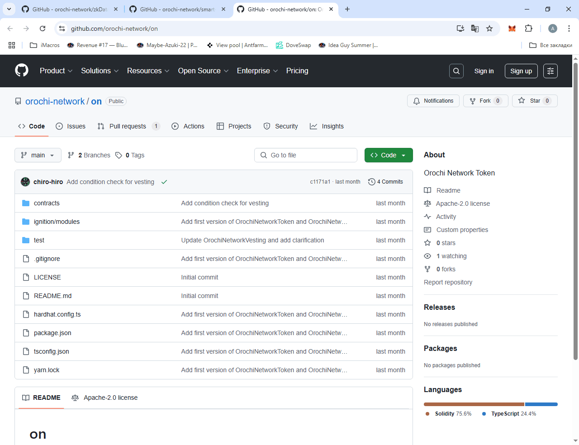Open the GitHub search magnifier icon

tap(456, 71)
